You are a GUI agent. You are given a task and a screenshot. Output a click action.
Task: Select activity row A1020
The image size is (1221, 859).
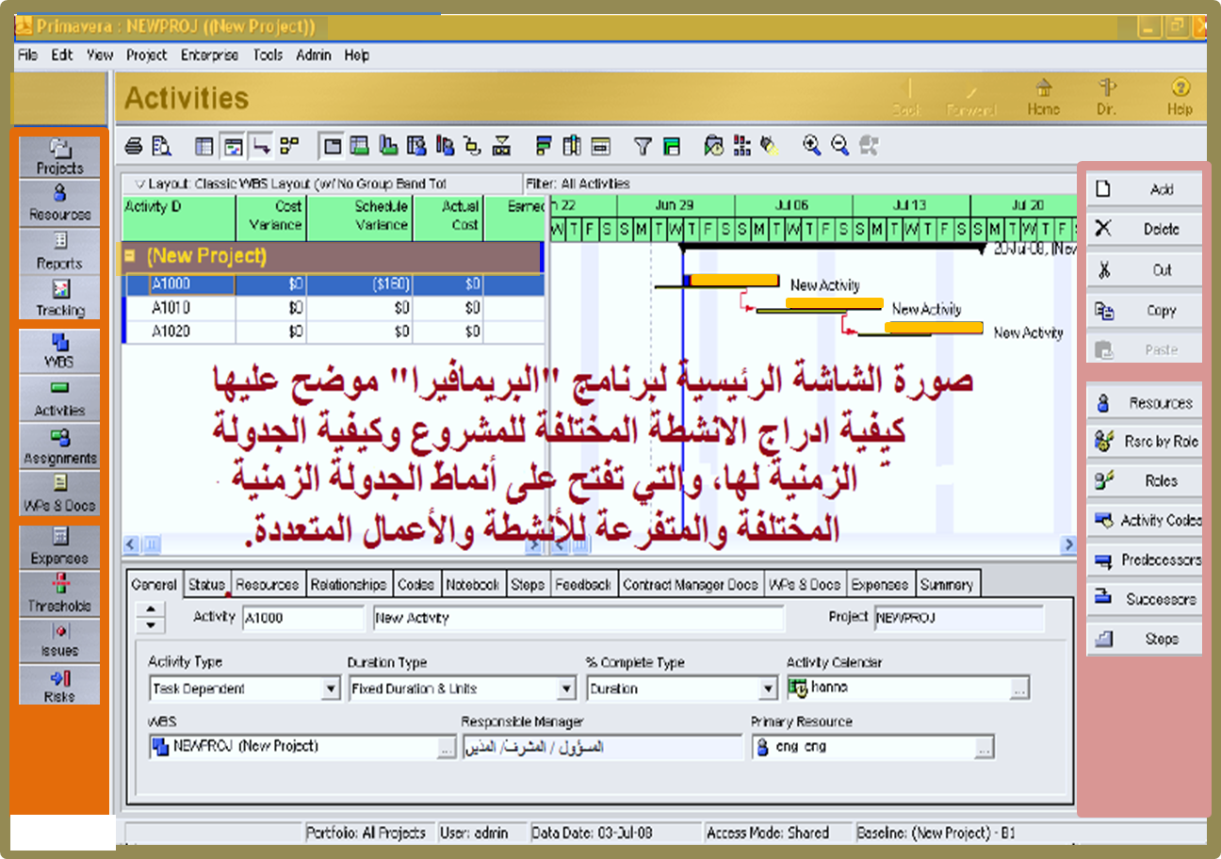coord(334,332)
